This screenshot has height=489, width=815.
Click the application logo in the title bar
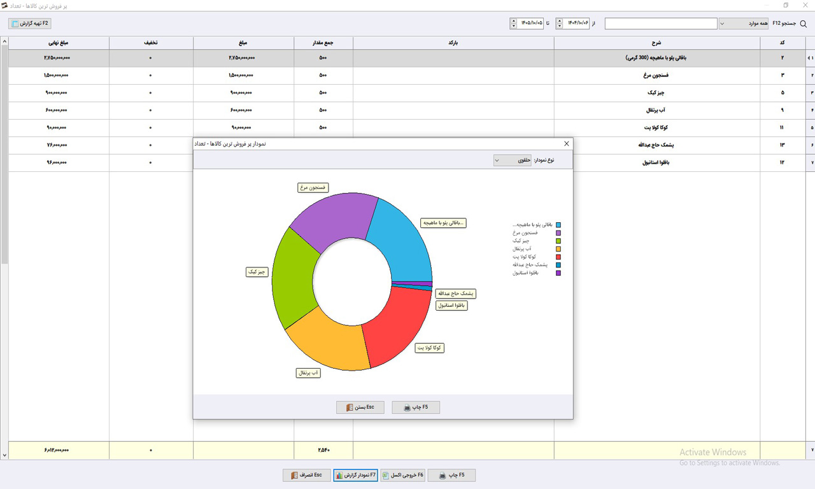(5, 5)
